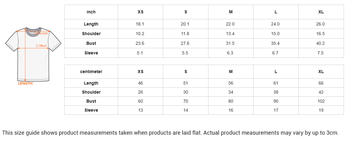Click XS column header in inch table

tap(140, 12)
